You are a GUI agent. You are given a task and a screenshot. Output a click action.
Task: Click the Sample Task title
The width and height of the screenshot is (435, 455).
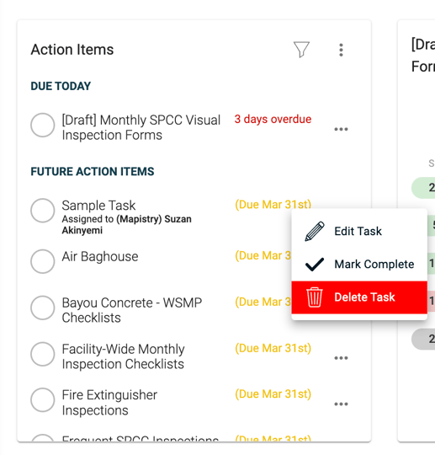click(x=98, y=206)
